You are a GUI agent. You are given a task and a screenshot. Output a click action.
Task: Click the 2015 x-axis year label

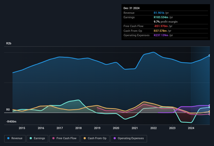22,128
